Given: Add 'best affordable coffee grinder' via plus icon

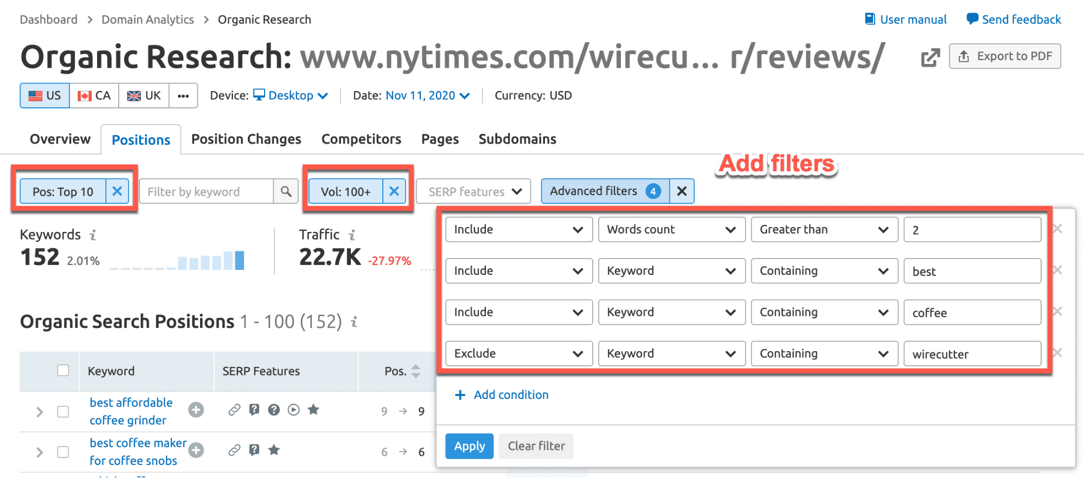Looking at the screenshot, I should point(196,410).
